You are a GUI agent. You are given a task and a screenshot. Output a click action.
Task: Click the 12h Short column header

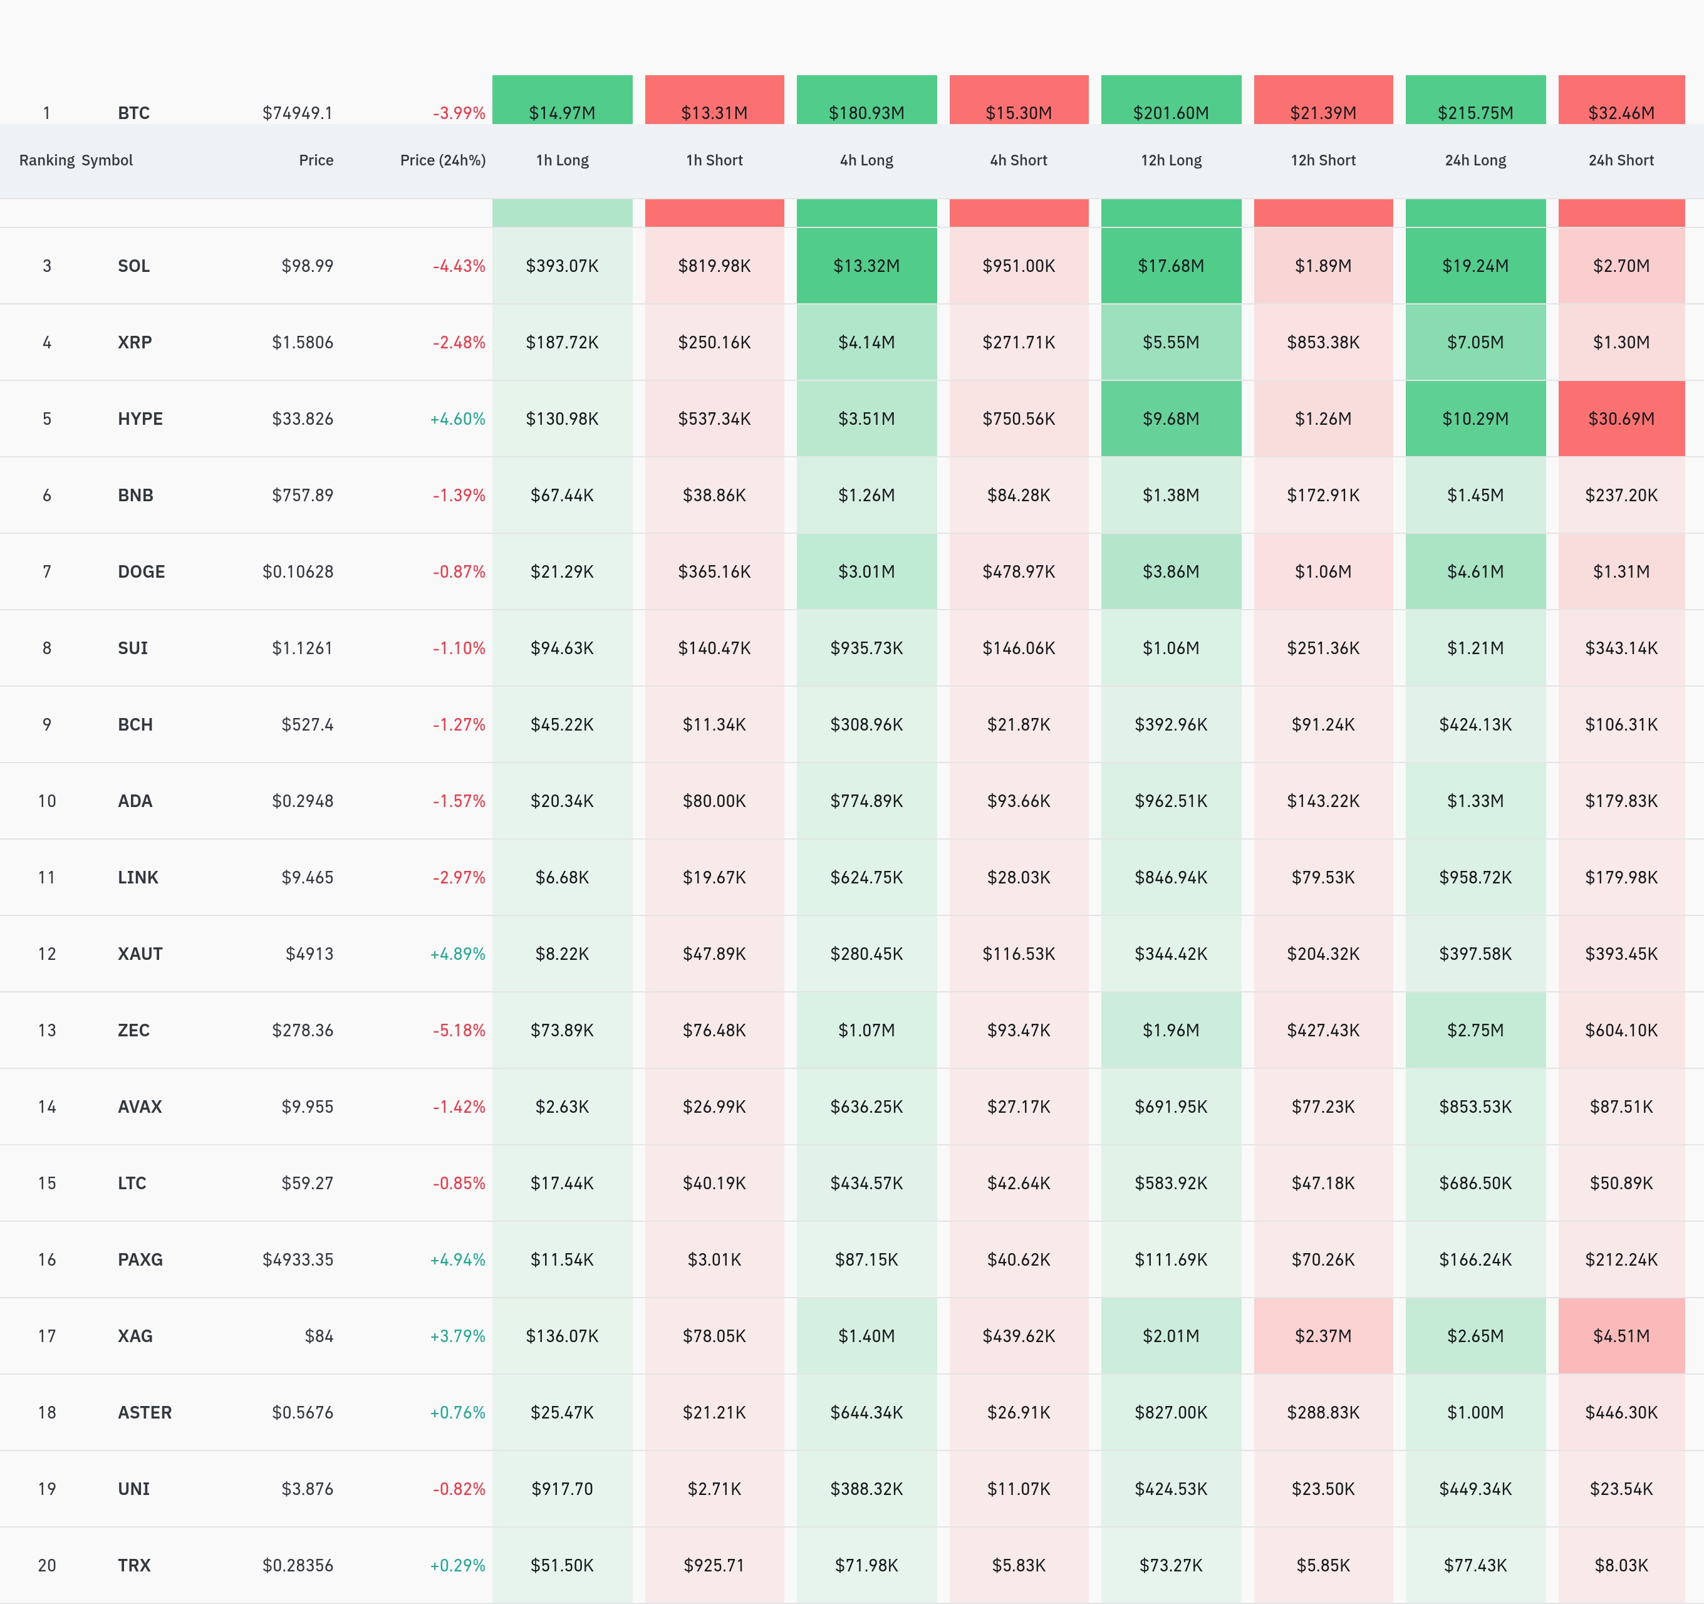coord(1322,160)
